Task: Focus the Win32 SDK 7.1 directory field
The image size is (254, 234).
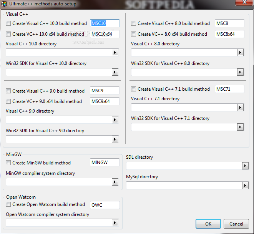Action: 184,127
